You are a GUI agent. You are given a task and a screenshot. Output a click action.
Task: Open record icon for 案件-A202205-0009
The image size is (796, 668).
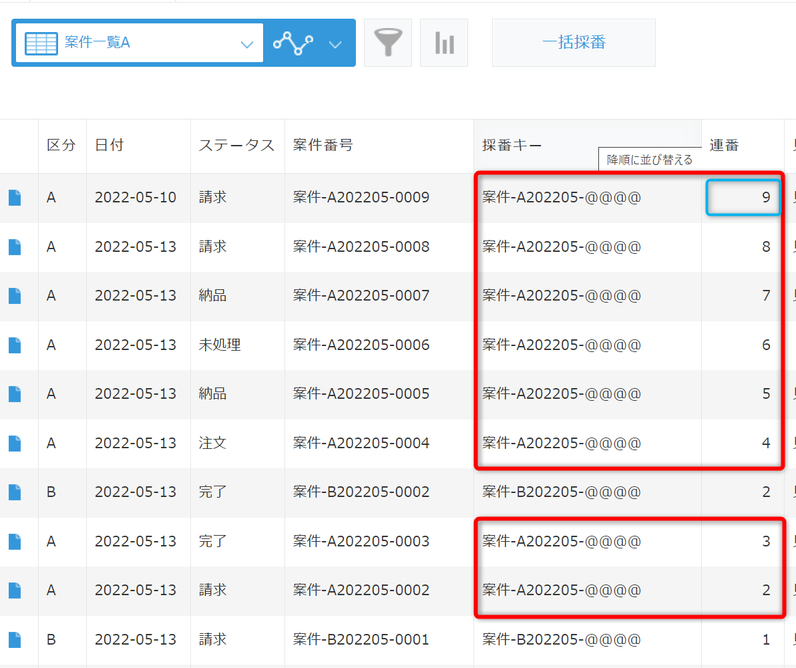coord(15,198)
